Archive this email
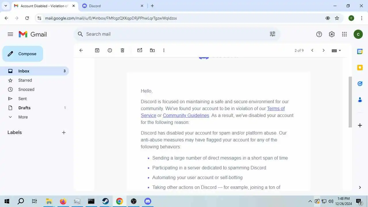The width and height of the screenshot is (368, 207). 97,50
